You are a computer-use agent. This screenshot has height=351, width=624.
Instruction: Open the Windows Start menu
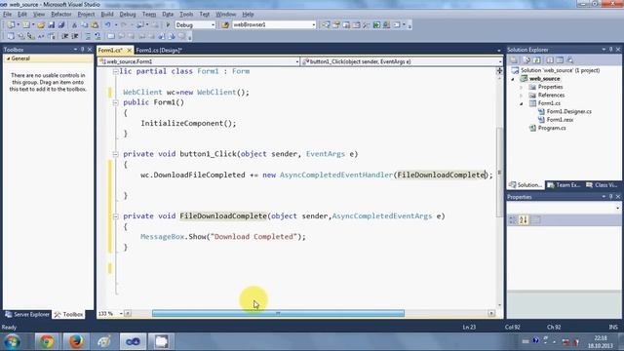pos(13,342)
